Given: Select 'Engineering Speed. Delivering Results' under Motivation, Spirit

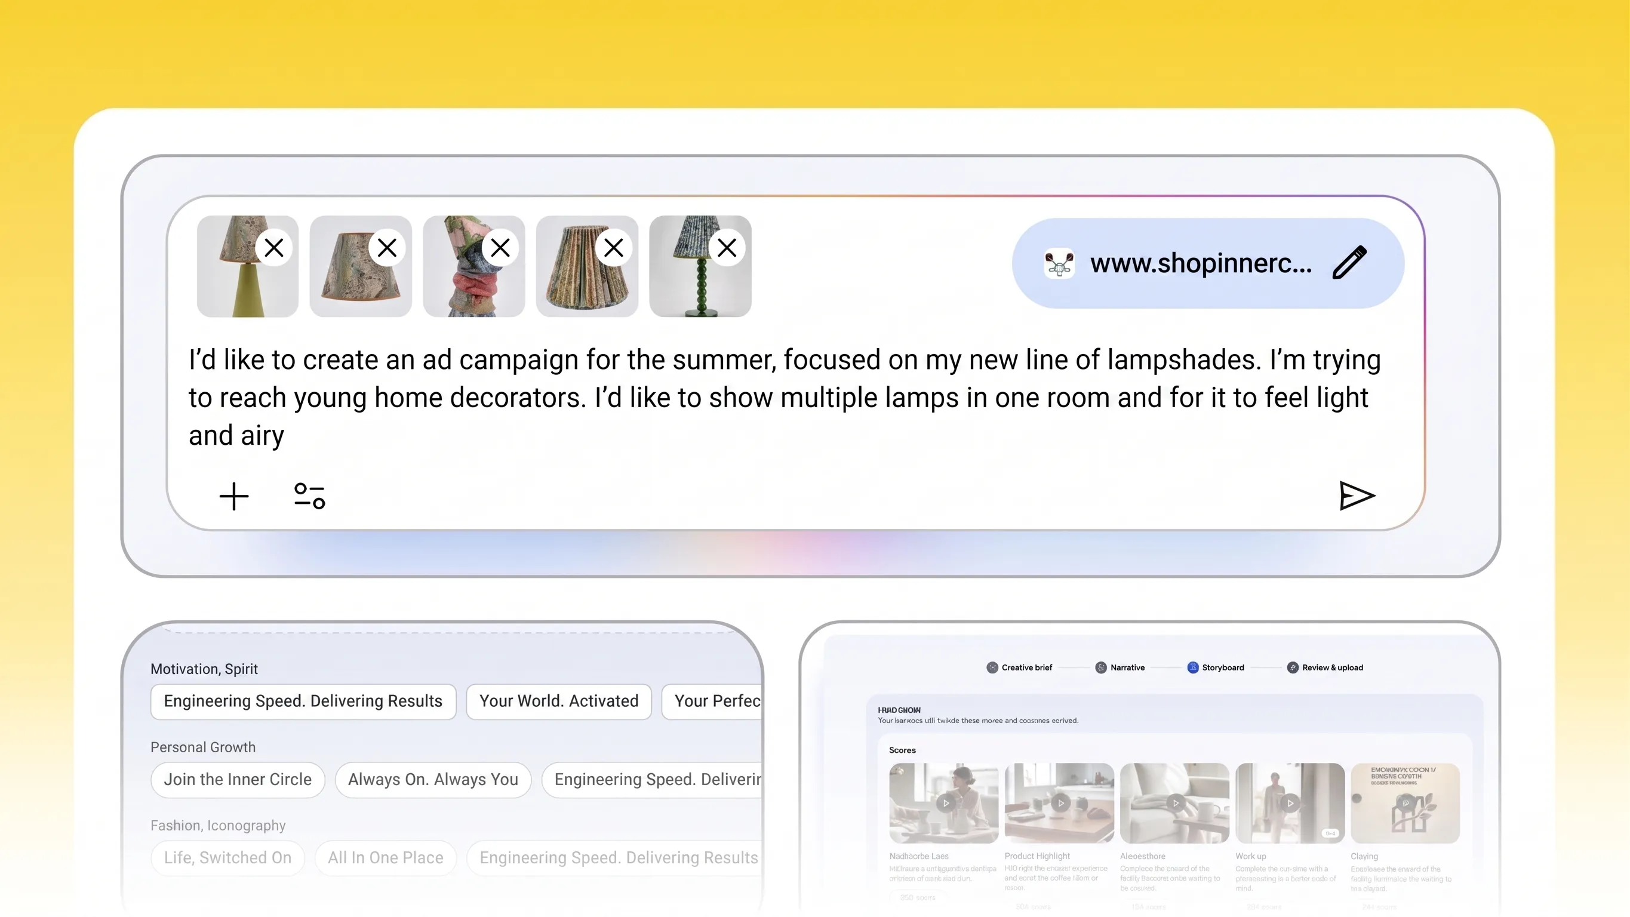Looking at the screenshot, I should point(303,701).
